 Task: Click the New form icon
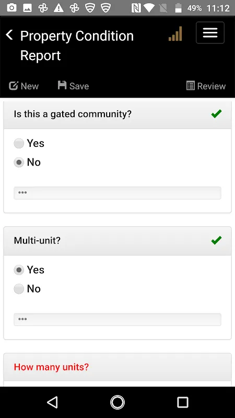[x=14, y=86]
